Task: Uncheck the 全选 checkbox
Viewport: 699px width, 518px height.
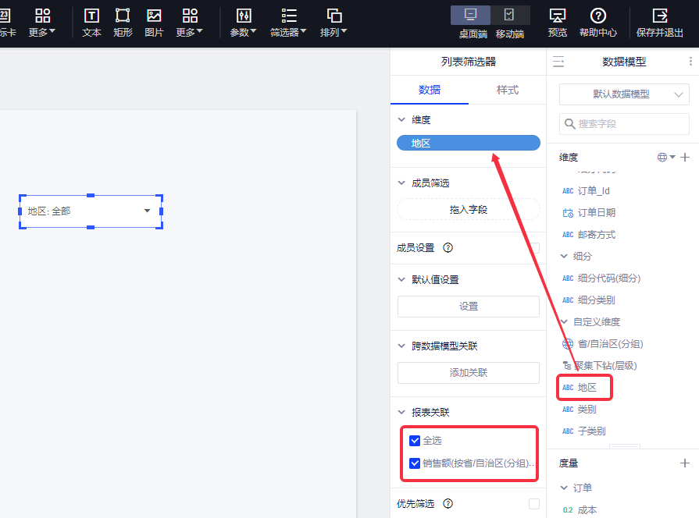Action: [415, 441]
